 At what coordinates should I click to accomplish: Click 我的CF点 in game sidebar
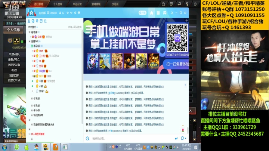point(14,80)
